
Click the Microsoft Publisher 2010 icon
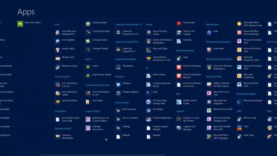[239, 67]
